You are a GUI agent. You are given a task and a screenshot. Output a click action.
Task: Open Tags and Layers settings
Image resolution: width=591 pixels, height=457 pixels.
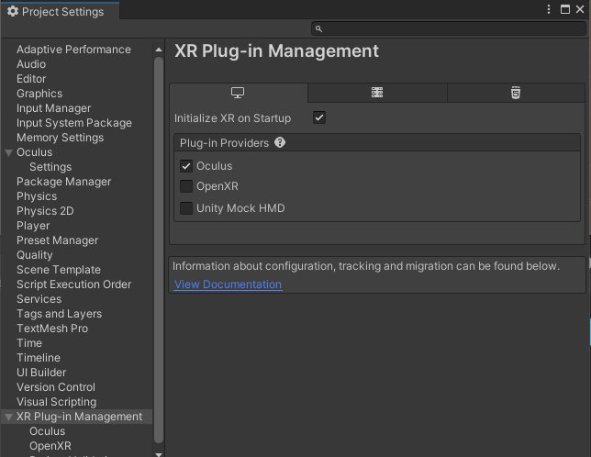point(59,314)
